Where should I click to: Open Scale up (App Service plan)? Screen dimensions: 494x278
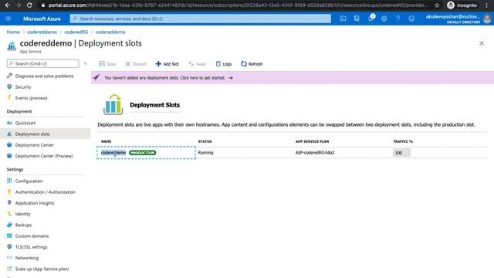(x=42, y=269)
